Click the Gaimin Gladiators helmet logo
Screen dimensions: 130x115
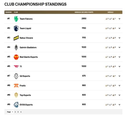pos(16,47)
